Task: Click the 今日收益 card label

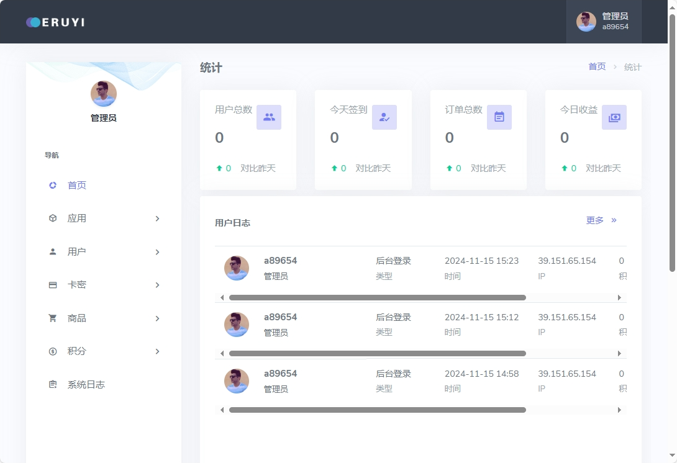Action: pyautogui.click(x=579, y=110)
